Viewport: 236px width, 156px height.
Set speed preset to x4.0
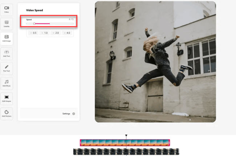pos(67,33)
